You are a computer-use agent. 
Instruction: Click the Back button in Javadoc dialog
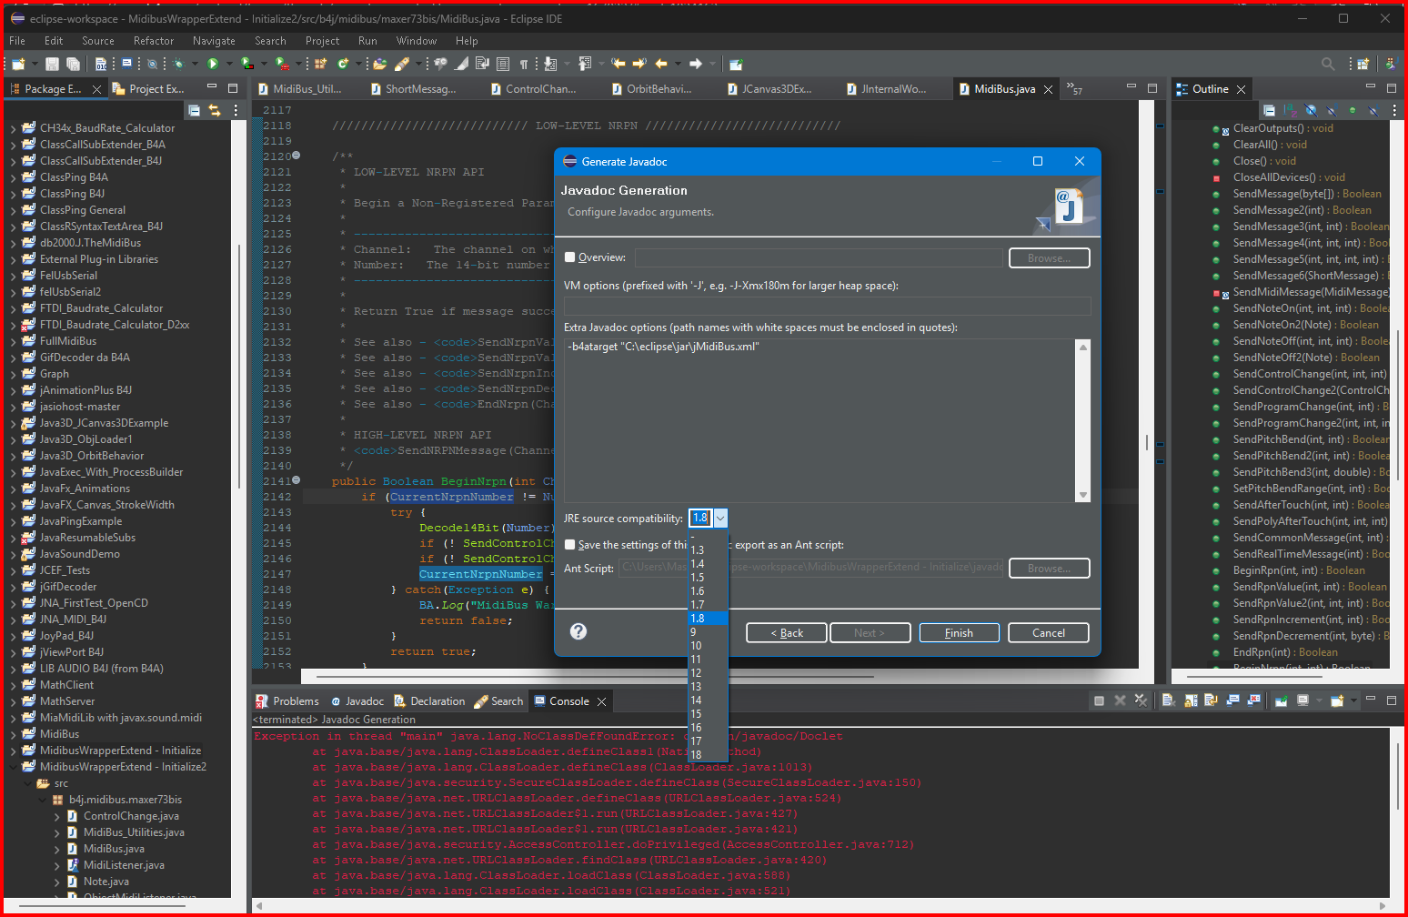787,633
